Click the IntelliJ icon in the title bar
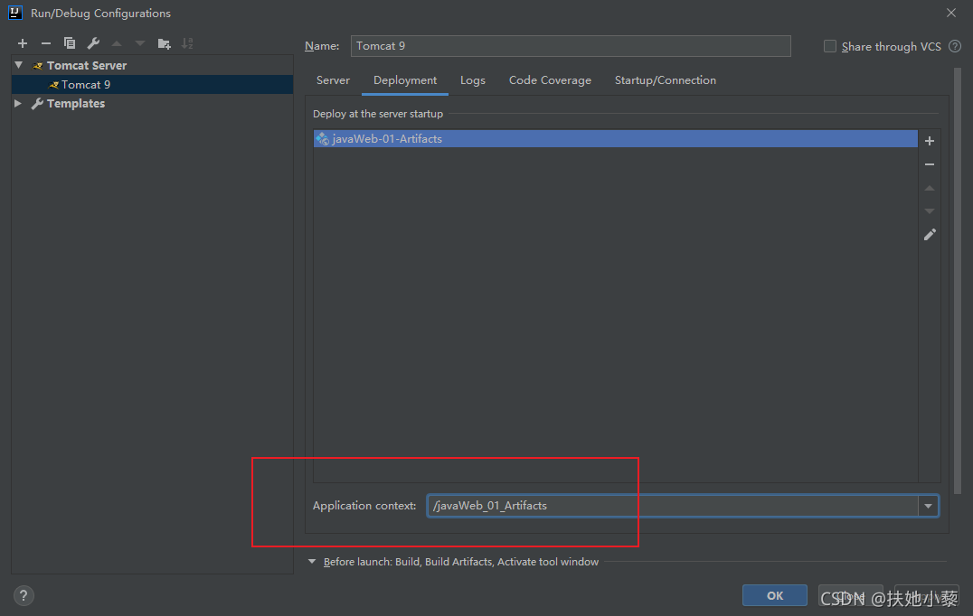This screenshot has width=973, height=616. pos(15,13)
